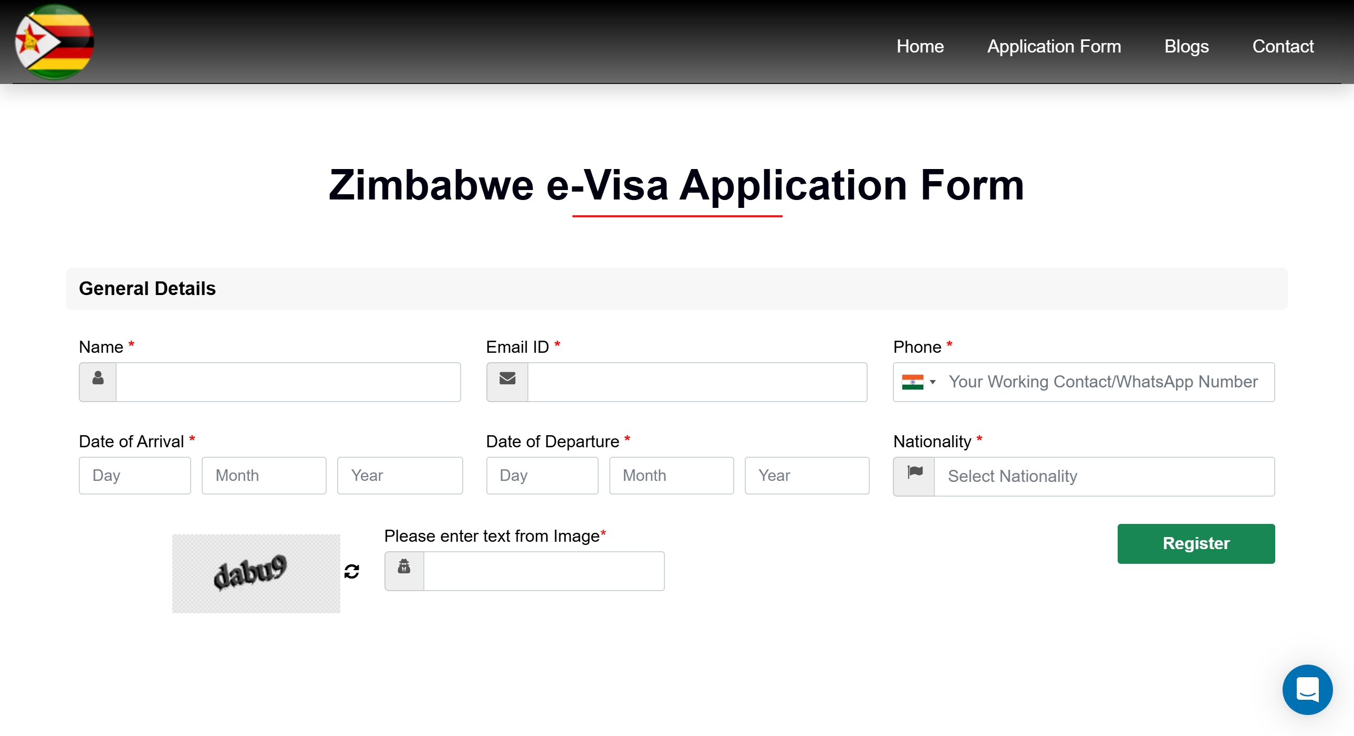Click the captcha refresh icon

352,572
